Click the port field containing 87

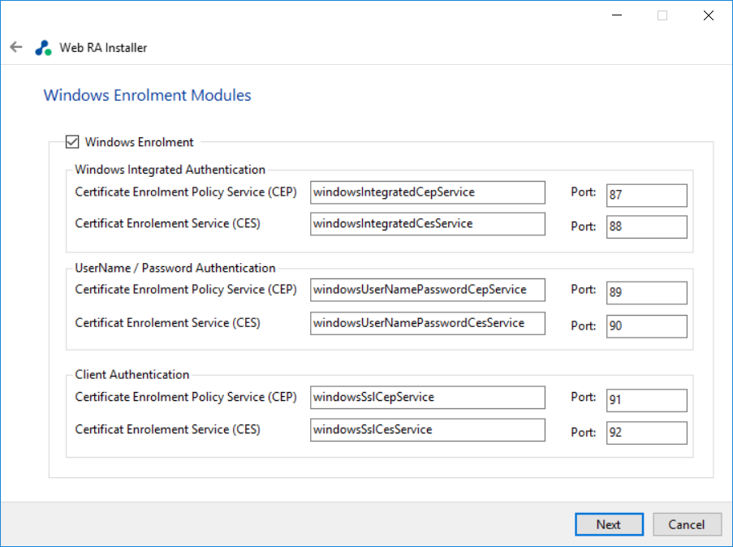click(x=646, y=196)
